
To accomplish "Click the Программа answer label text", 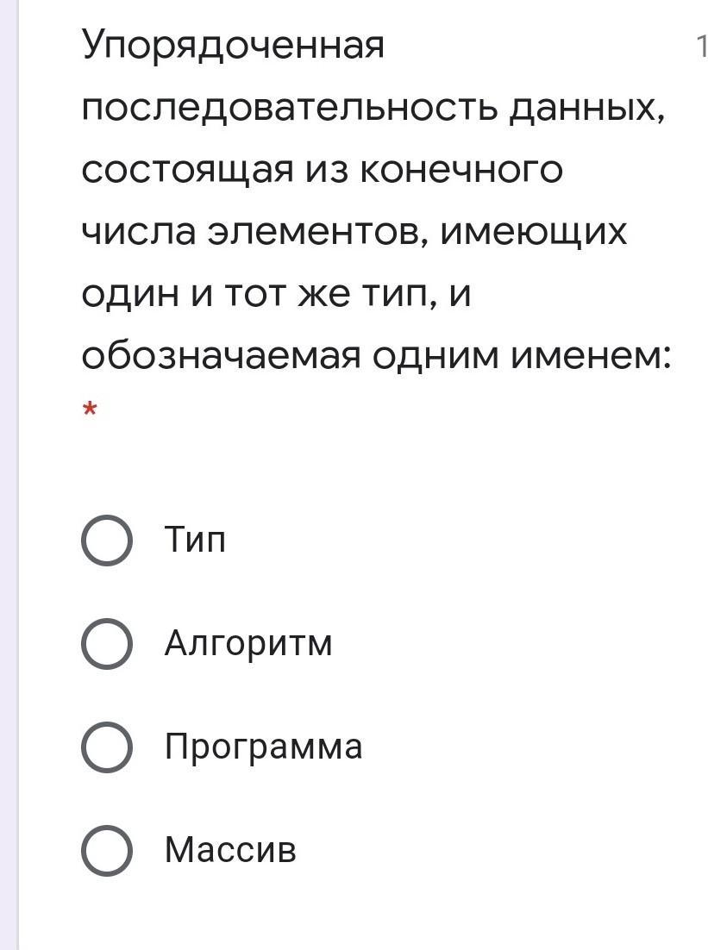I will (x=264, y=747).
